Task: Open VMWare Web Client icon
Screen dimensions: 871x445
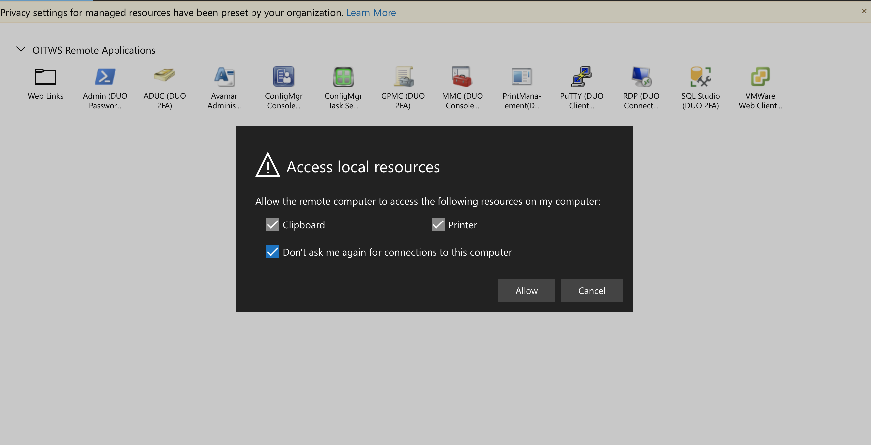Action: (x=760, y=77)
